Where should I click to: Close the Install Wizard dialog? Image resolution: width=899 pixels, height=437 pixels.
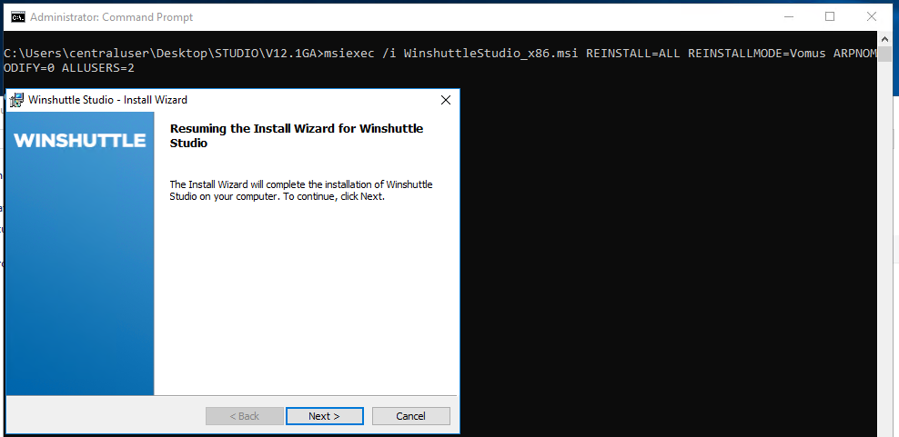point(446,100)
